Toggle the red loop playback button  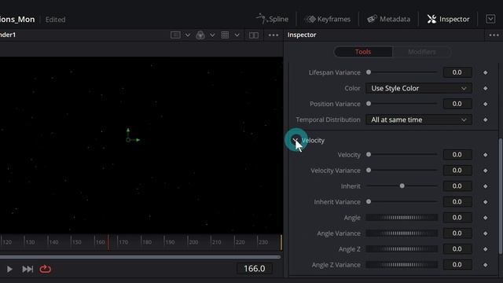coord(46,269)
